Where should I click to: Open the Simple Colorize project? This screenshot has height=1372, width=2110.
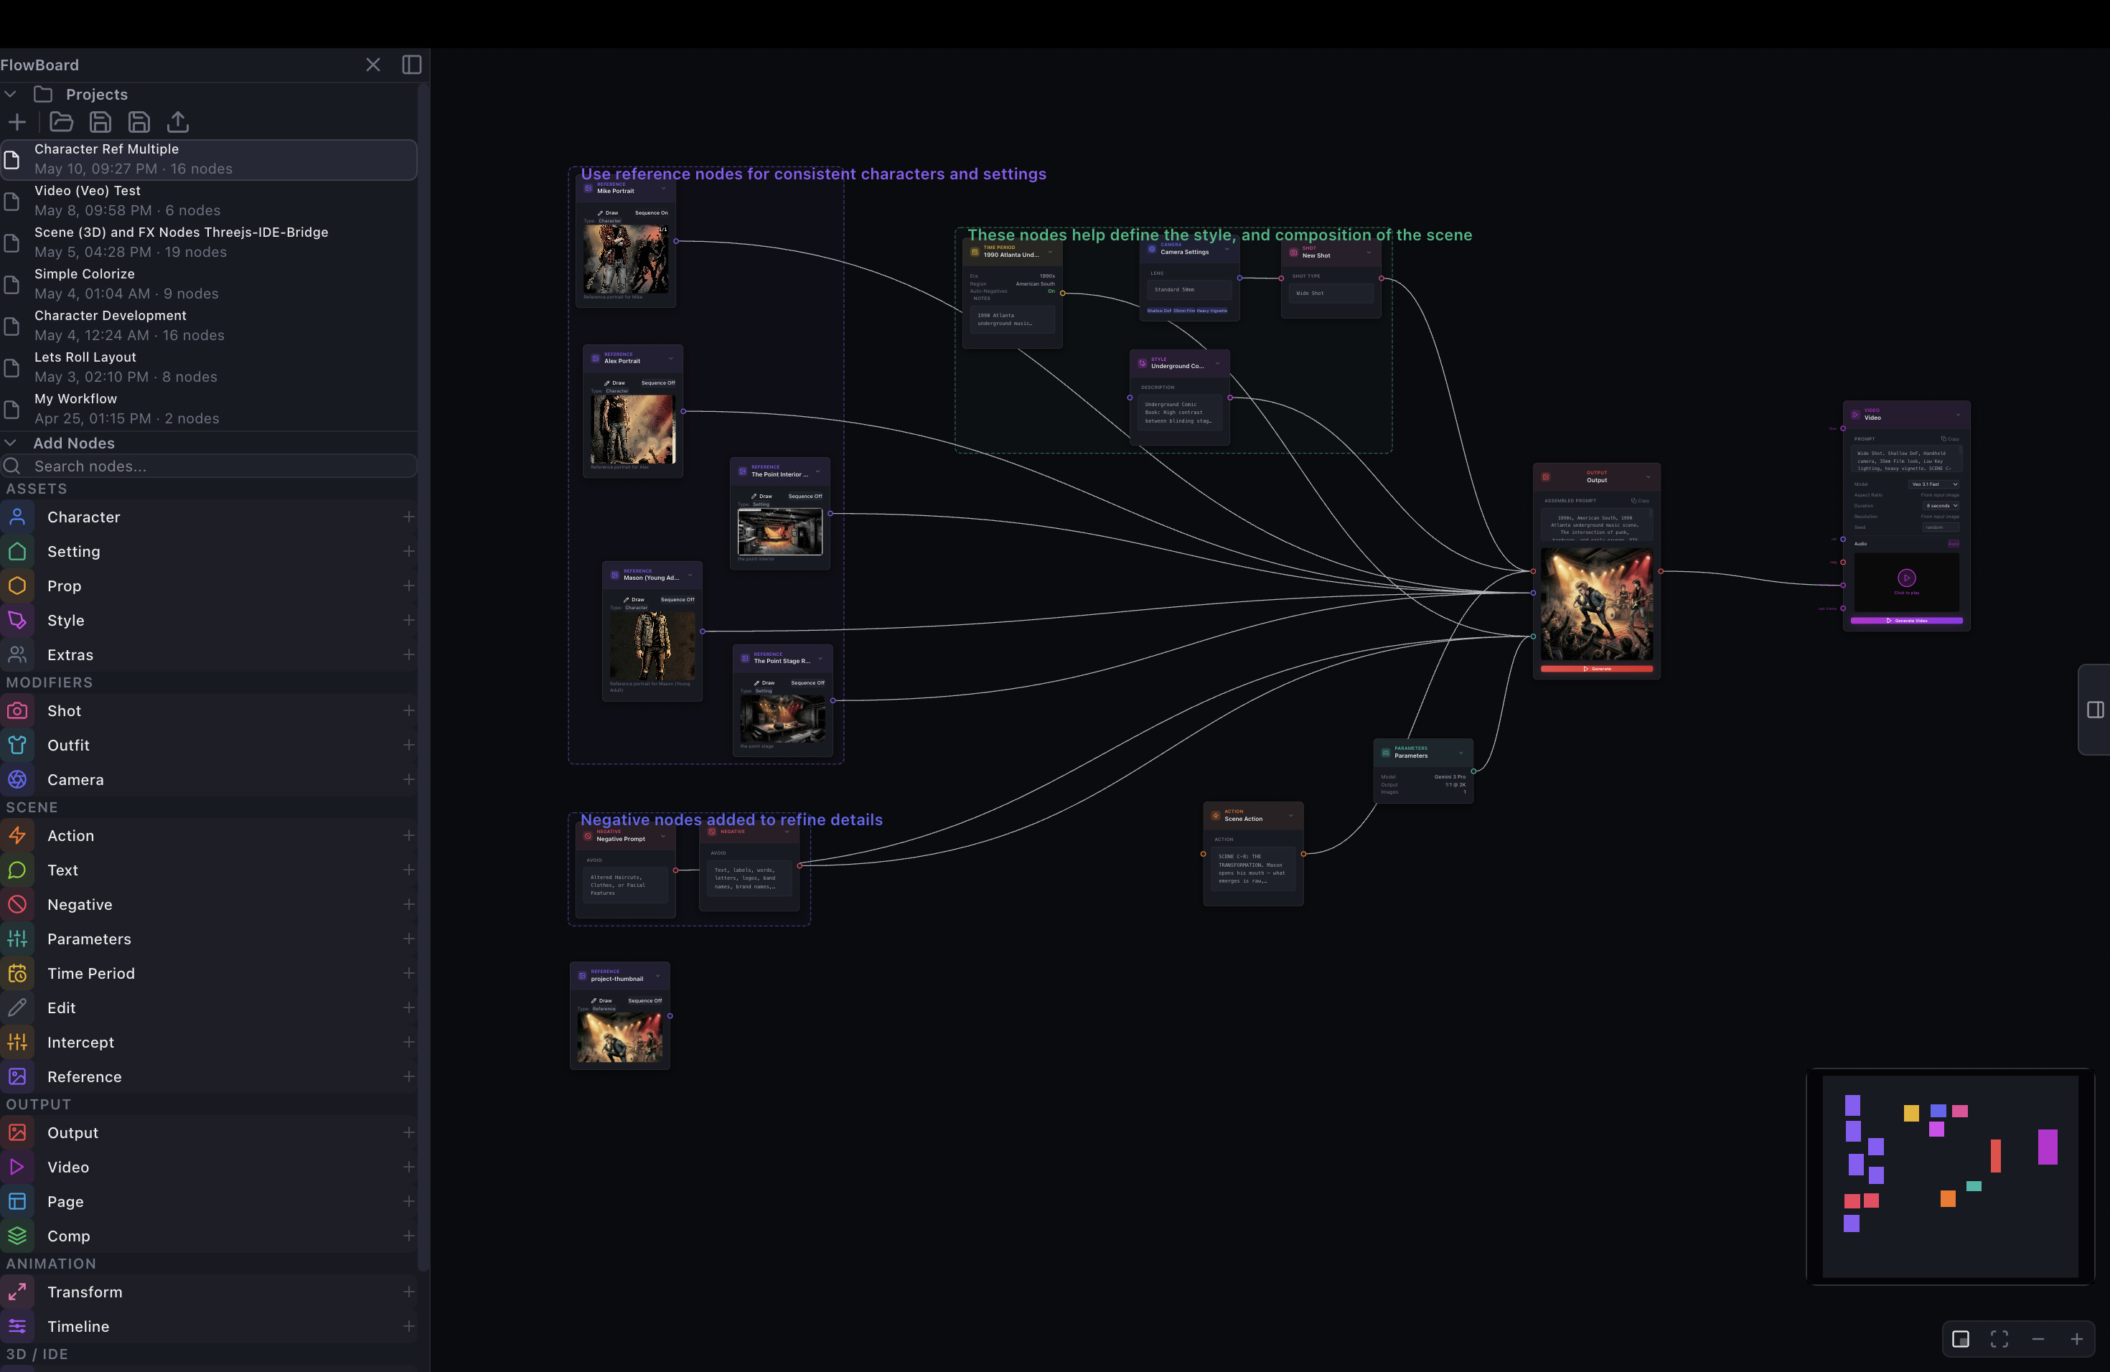(210, 284)
